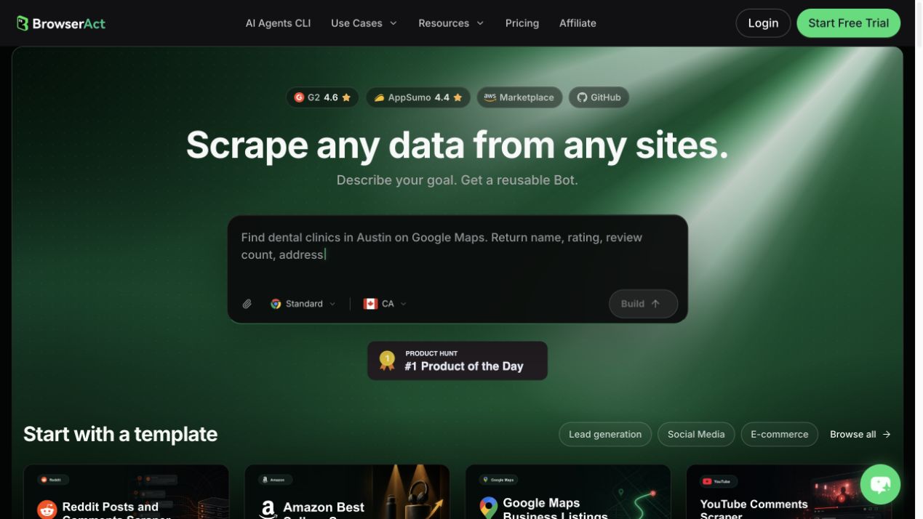Click the Reddit logo icon on card
923x519 pixels.
(47, 510)
